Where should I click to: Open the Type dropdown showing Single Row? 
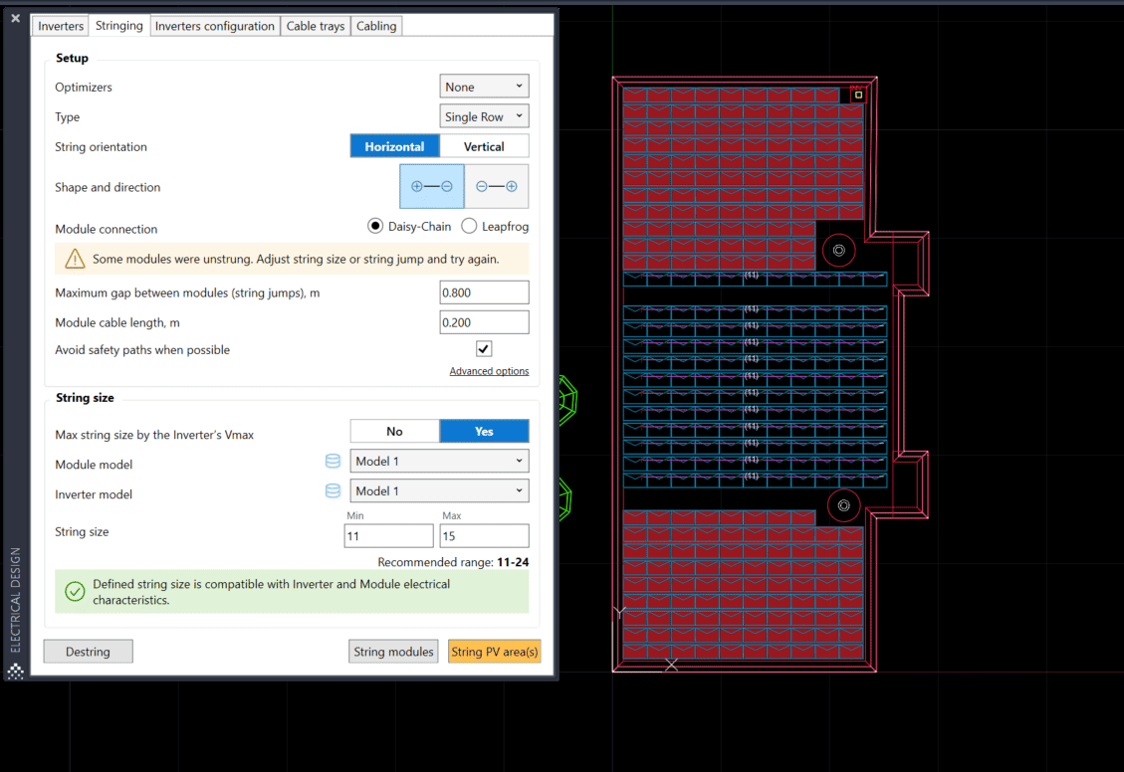point(484,115)
